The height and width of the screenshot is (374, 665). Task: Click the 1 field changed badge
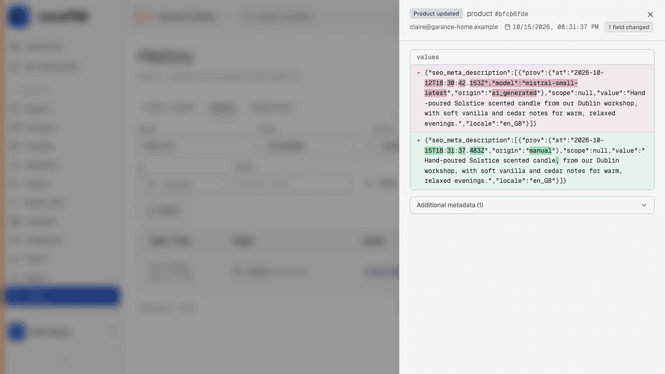(x=629, y=27)
